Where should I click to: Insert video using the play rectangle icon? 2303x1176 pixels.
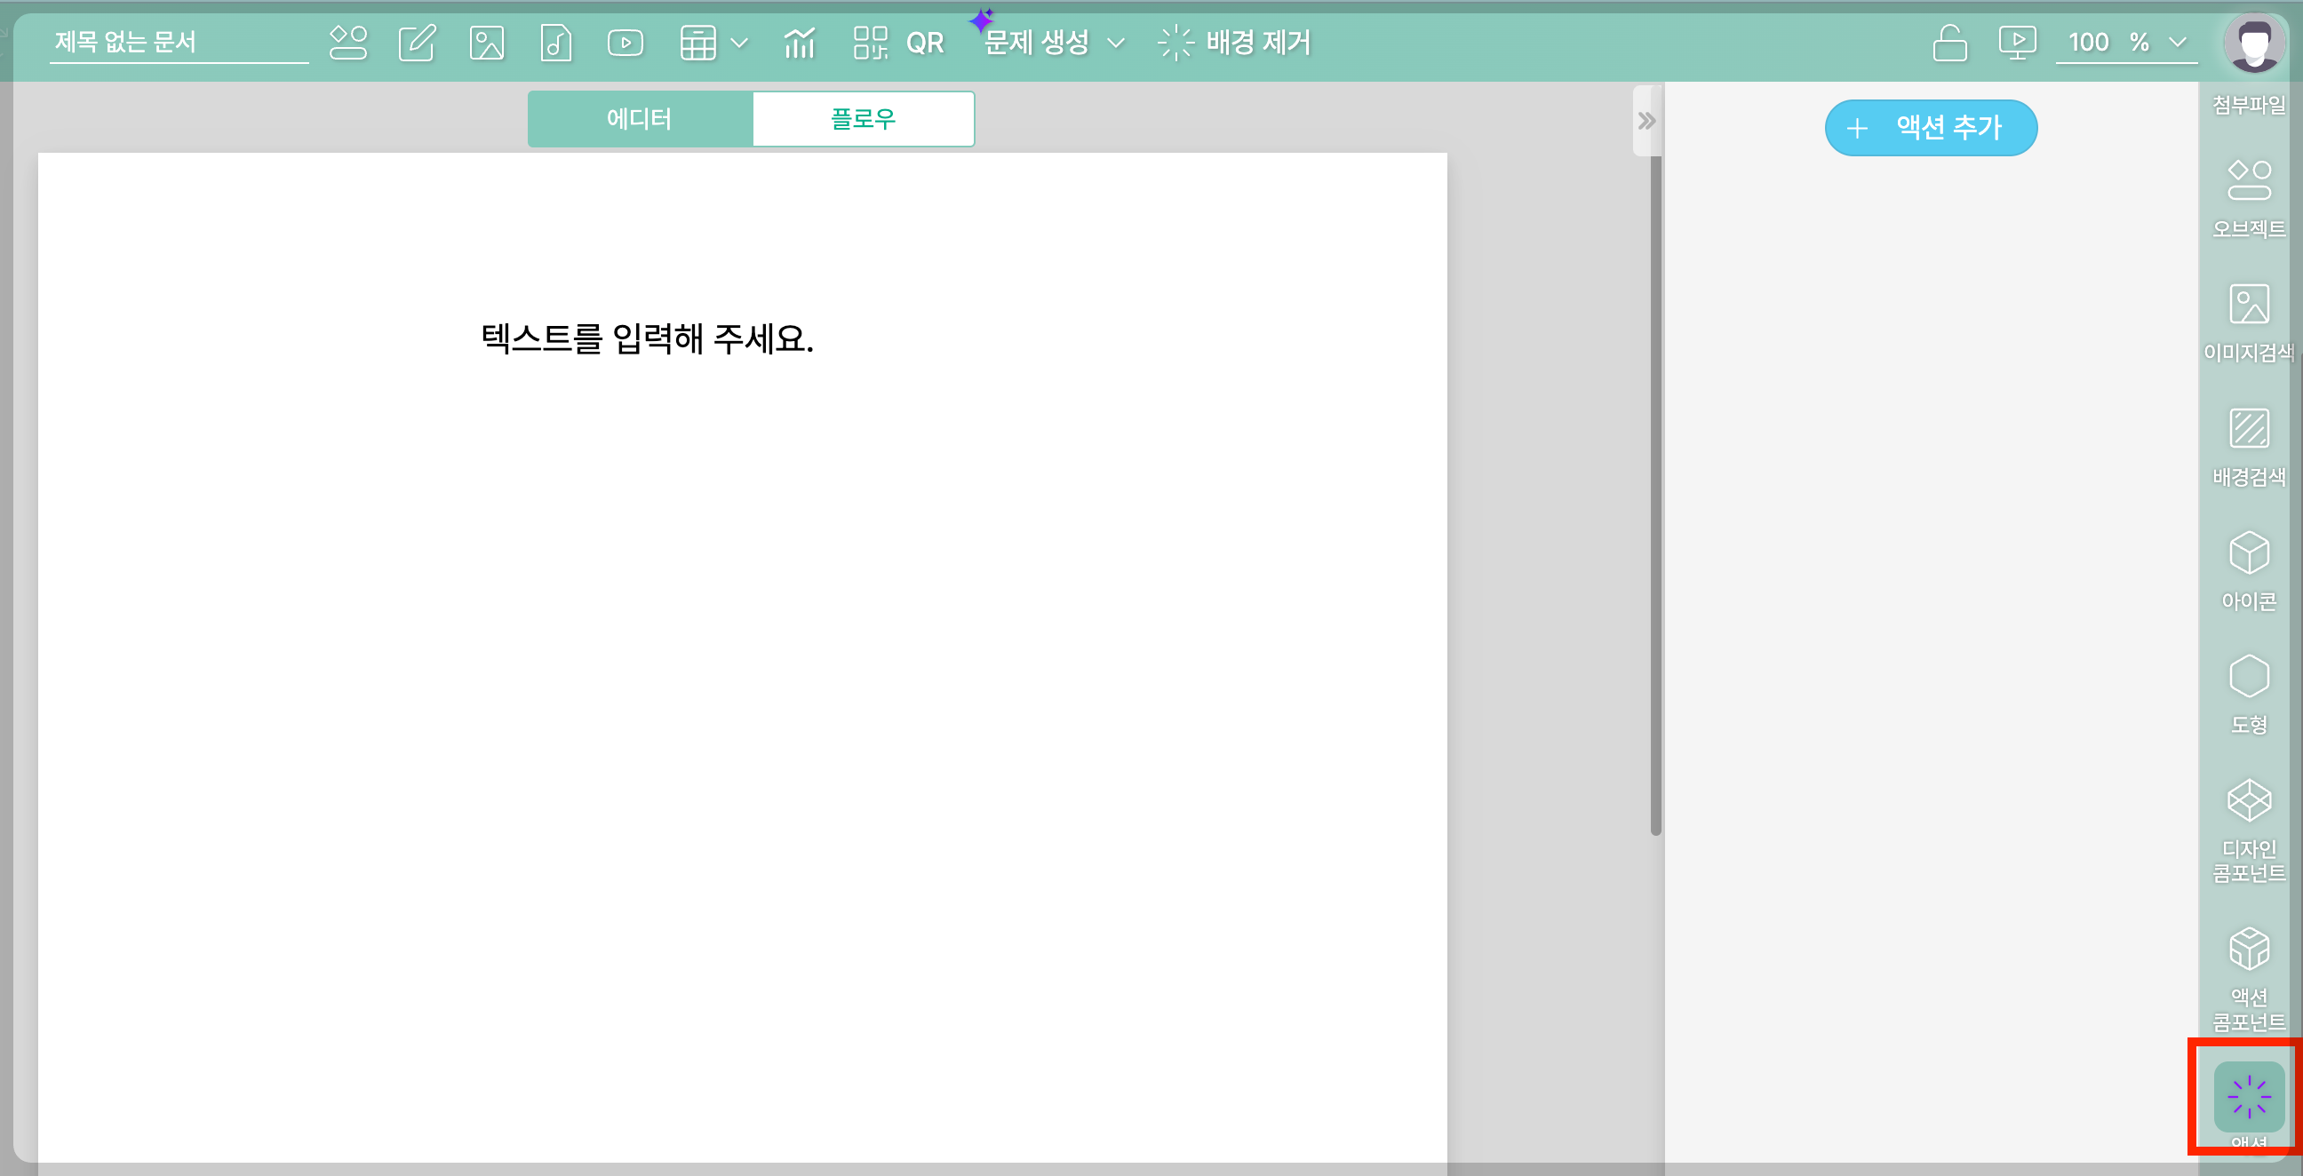pos(625,42)
